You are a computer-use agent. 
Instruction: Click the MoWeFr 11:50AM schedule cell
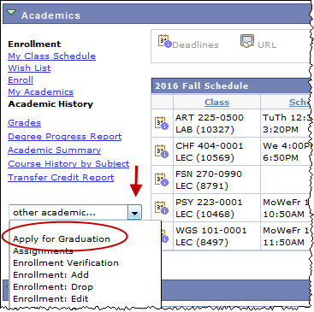(286, 236)
